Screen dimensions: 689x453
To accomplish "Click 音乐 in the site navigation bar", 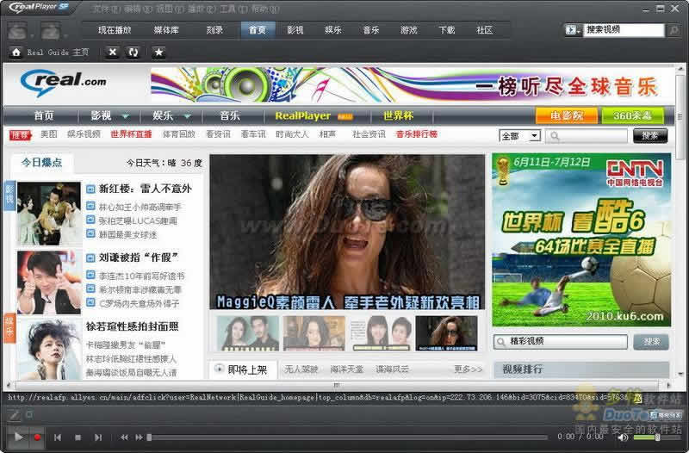I will 230,115.
